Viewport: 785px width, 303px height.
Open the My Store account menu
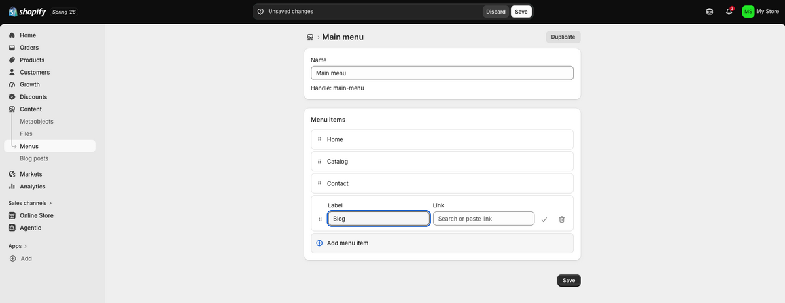pyautogui.click(x=761, y=12)
